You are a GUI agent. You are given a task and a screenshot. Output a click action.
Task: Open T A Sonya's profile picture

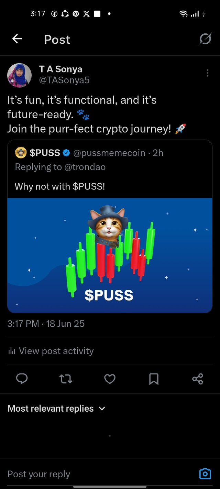pos(19,75)
